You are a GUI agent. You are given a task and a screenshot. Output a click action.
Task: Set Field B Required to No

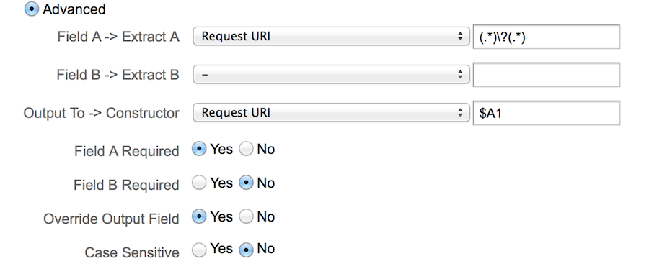click(246, 183)
